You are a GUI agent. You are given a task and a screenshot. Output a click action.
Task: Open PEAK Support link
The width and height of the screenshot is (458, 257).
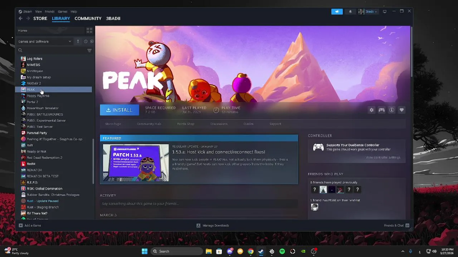(x=275, y=124)
